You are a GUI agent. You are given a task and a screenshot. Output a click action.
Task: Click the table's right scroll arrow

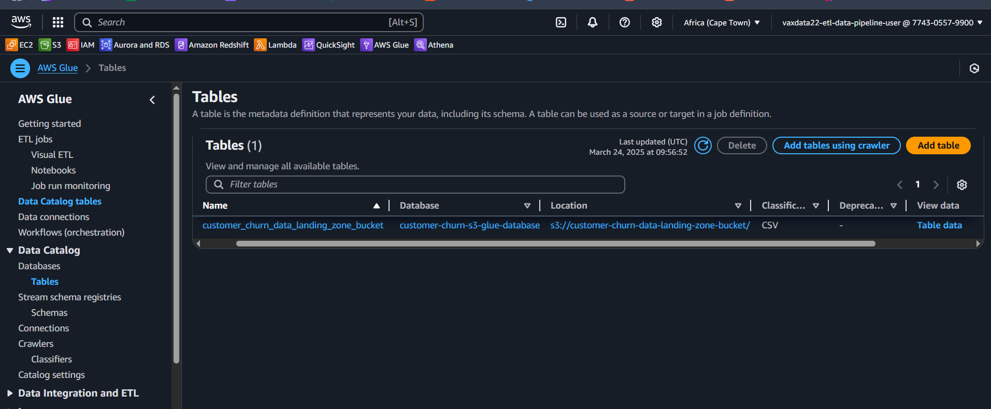point(978,244)
